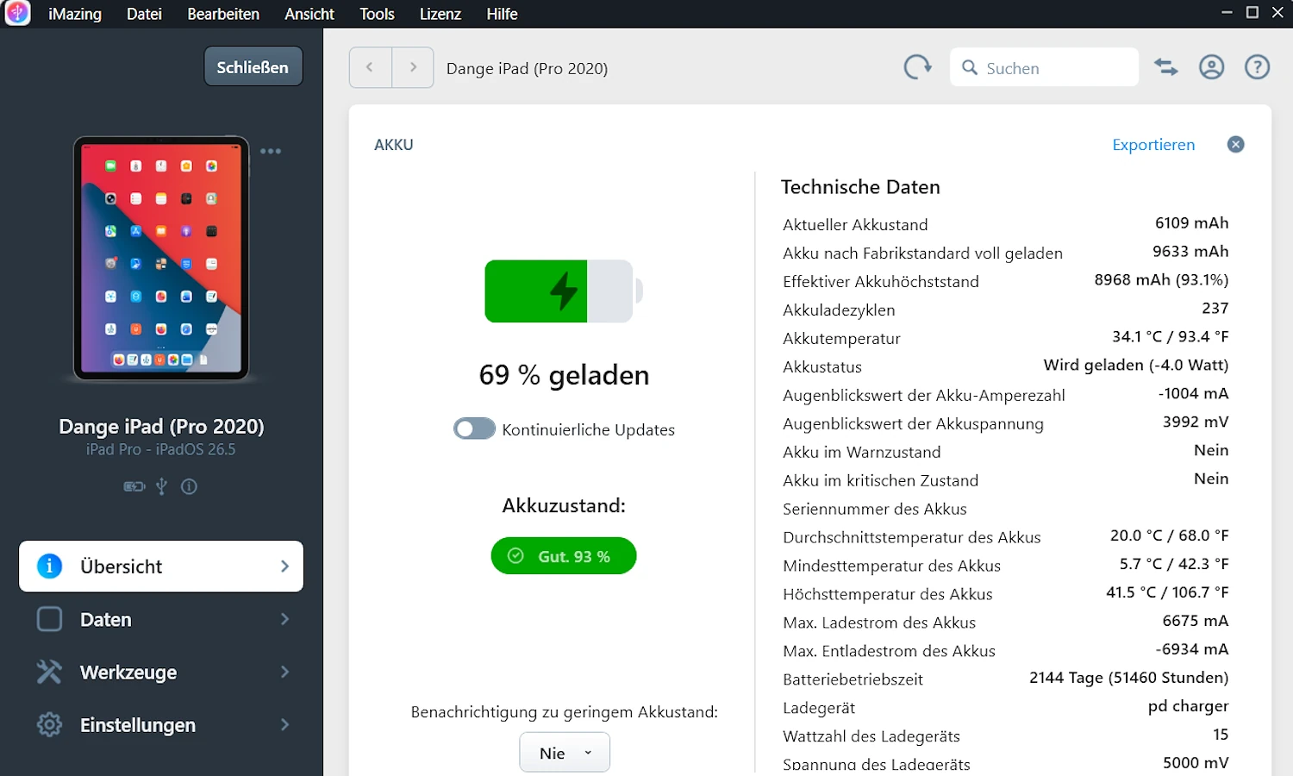The height and width of the screenshot is (776, 1293).
Task: Click the USB connection icon under device name
Action: coord(161,486)
